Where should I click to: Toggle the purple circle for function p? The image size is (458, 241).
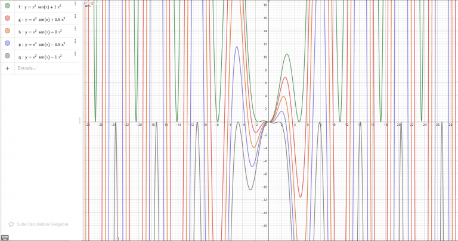7,44
